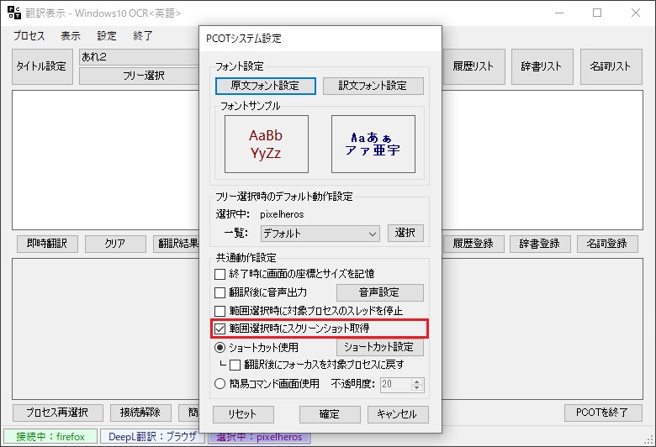
Task: Click the 辞書登録 button
Action: pyautogui.click(x=540, y=244)
